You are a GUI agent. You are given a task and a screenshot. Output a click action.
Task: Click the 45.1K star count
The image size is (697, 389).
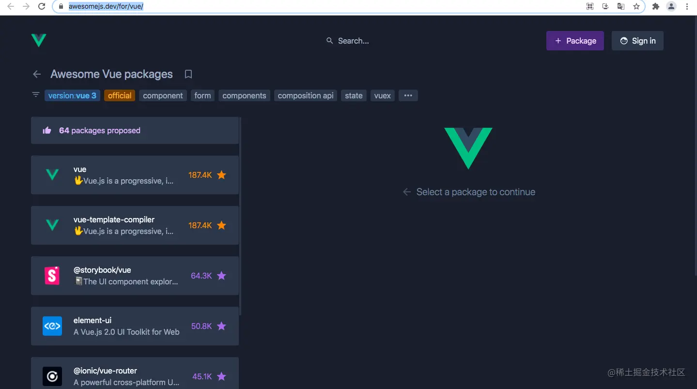click(x=202, y=376)
